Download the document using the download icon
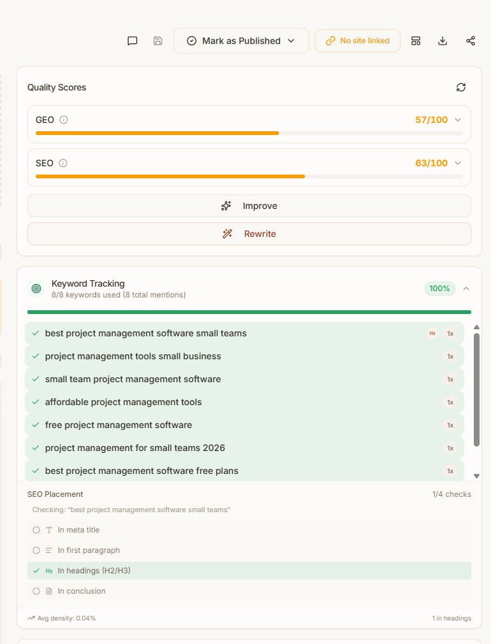 point(442,40)
